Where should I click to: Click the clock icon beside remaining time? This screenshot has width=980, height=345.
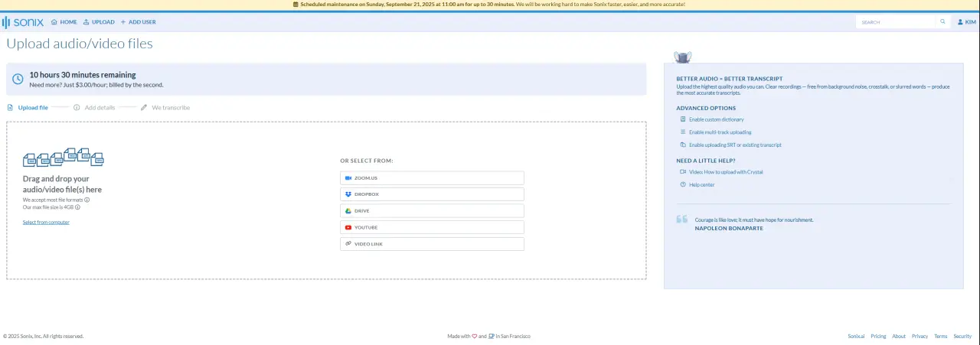click(18, 80)
